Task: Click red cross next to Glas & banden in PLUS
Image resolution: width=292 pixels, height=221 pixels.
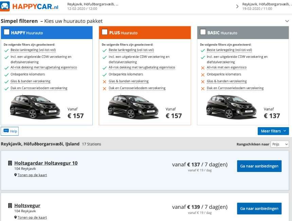Action: (x=105, y=82)
